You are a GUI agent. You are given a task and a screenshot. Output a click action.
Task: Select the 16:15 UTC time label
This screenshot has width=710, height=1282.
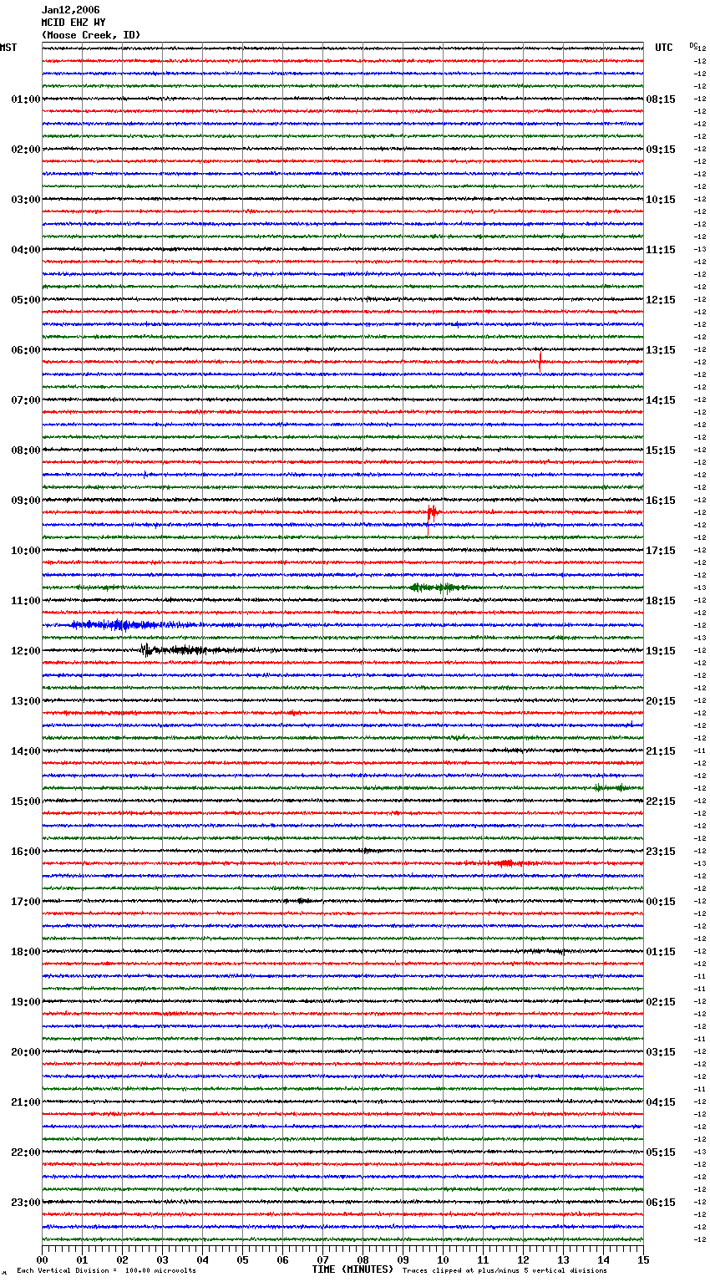[x=661, y=501]
